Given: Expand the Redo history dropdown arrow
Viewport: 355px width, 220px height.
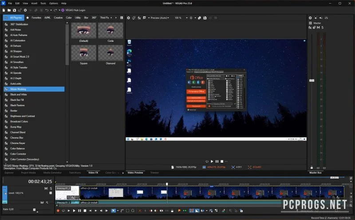Looking at the screenshot, I should click(x=59, y=10).
